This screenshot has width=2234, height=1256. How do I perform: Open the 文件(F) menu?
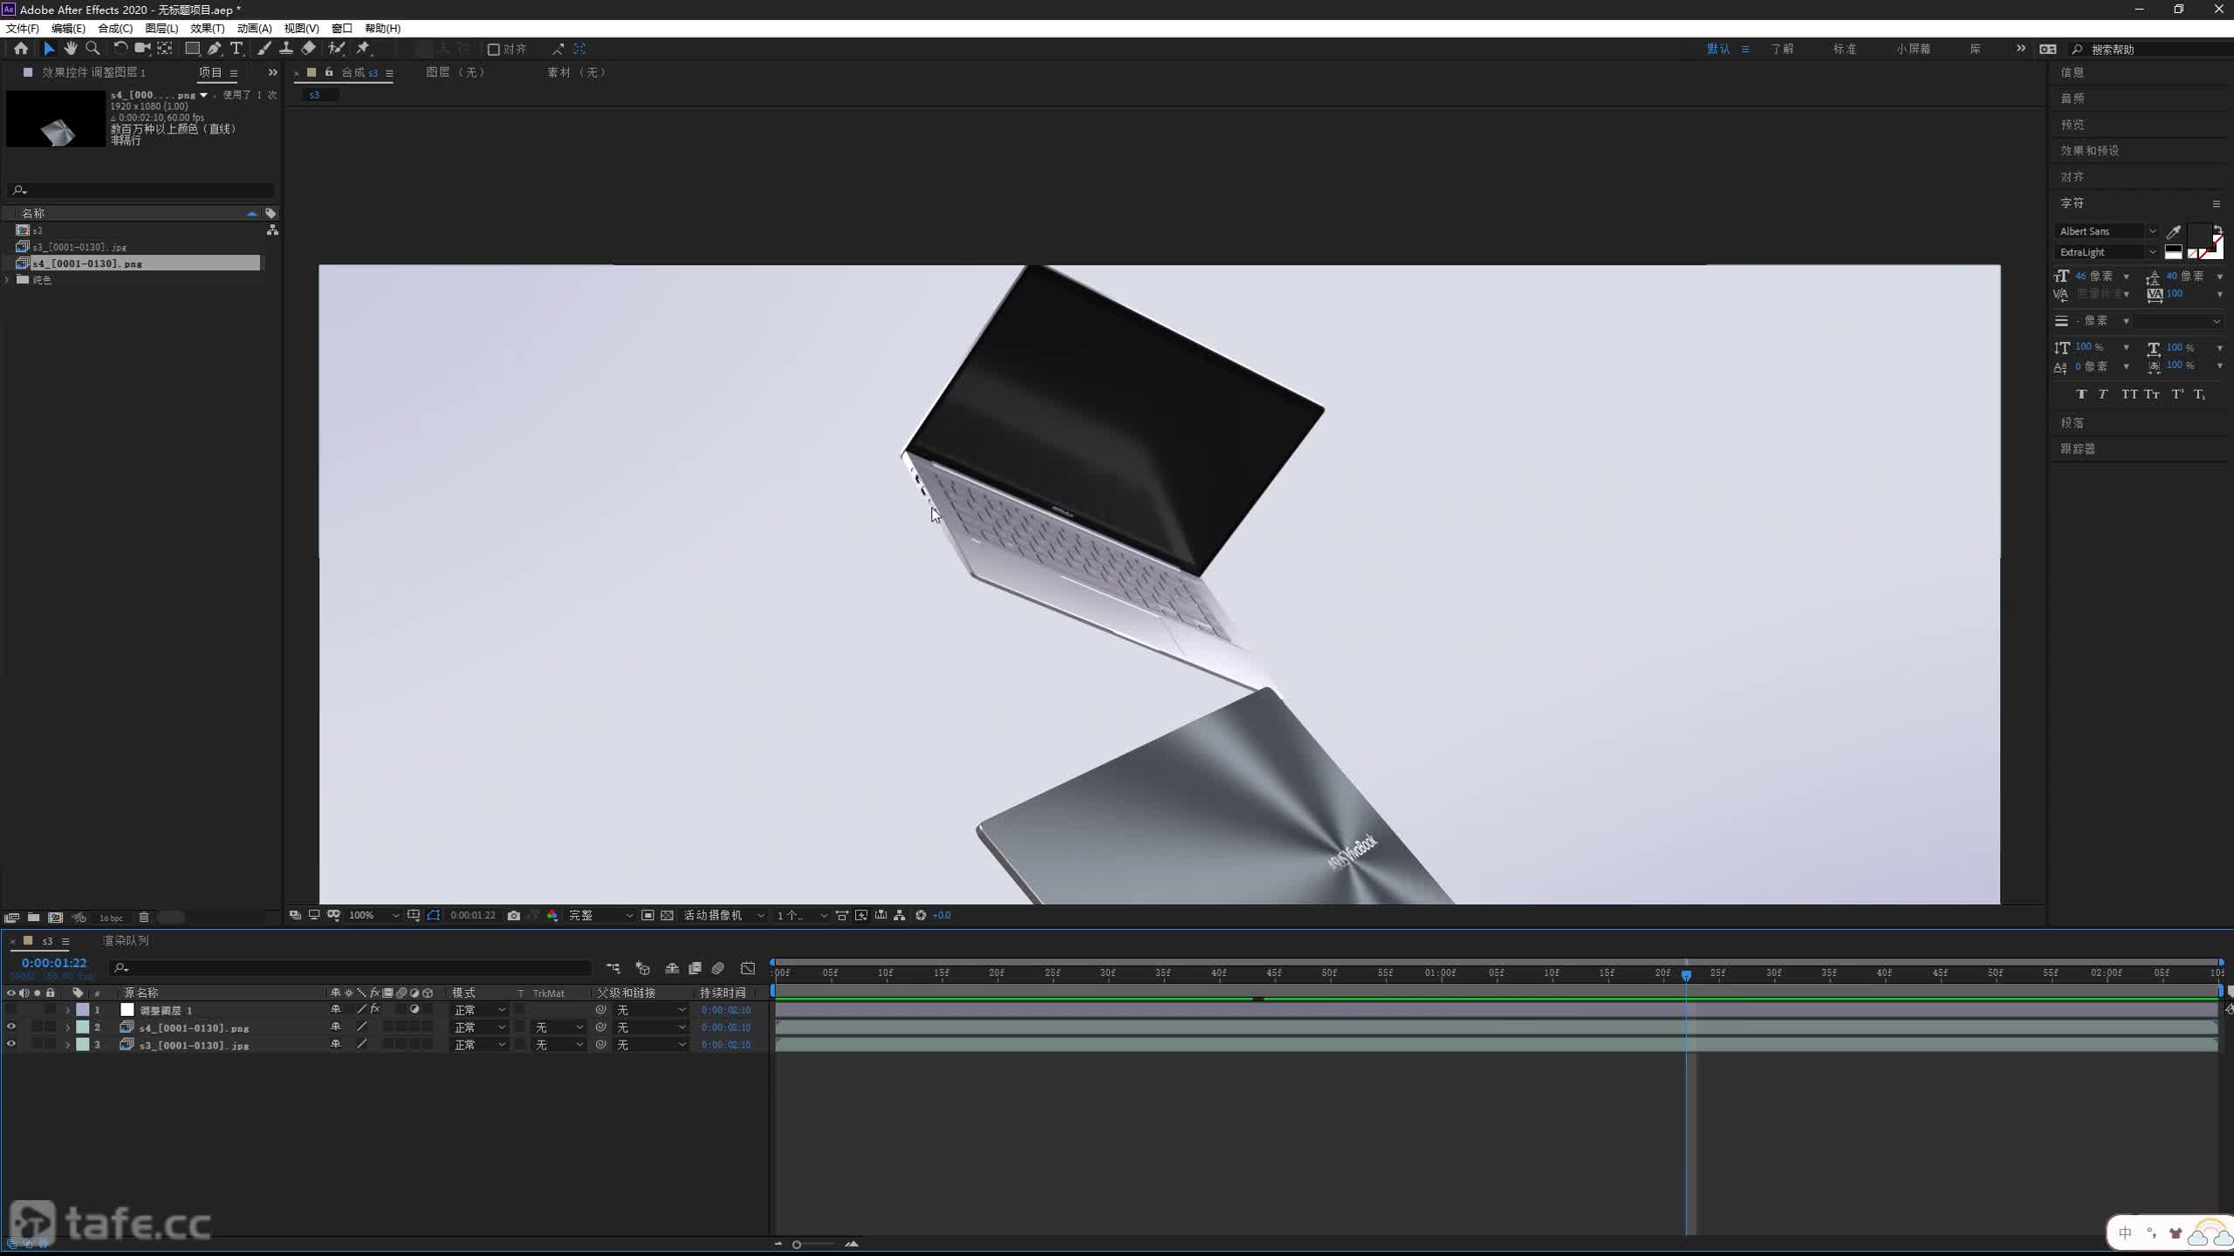(22, 28)
